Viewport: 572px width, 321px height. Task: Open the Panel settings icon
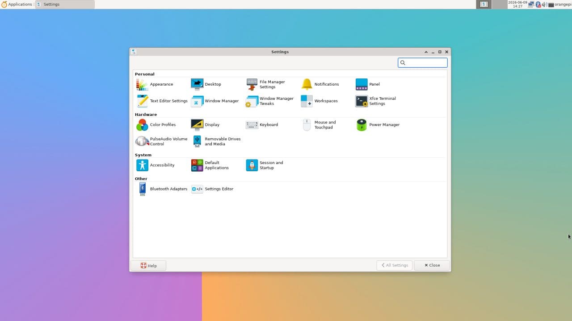point(362,84)
